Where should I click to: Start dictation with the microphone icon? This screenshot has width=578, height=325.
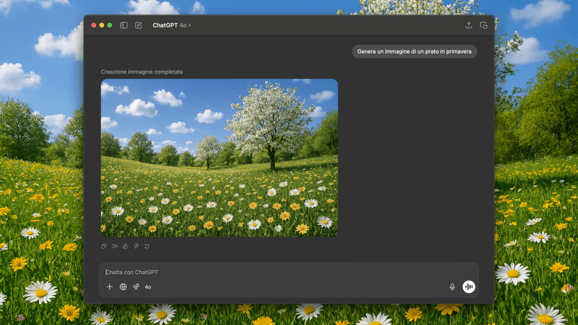click(x=452, y=287)
